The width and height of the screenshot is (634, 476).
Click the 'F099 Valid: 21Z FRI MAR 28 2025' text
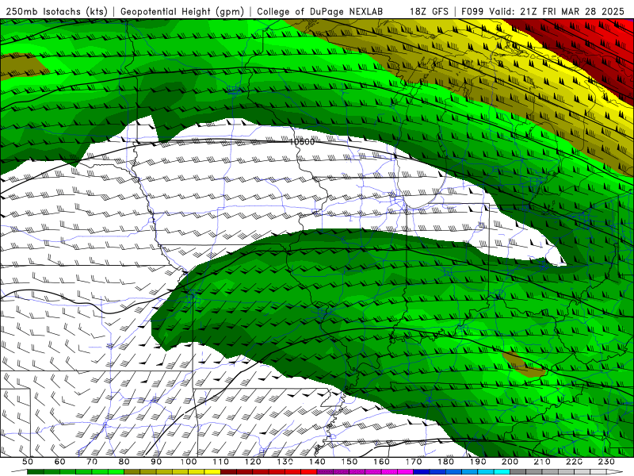[543, 11]
